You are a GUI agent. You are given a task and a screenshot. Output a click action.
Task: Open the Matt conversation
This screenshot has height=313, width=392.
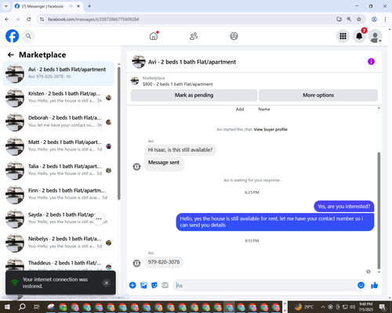(x=58, y=146)
